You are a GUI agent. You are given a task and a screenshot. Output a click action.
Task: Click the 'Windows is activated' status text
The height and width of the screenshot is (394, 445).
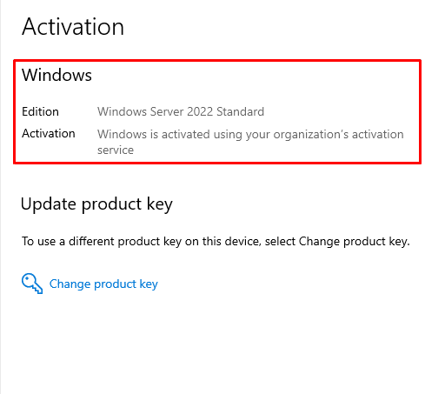(x=250, y=142)
